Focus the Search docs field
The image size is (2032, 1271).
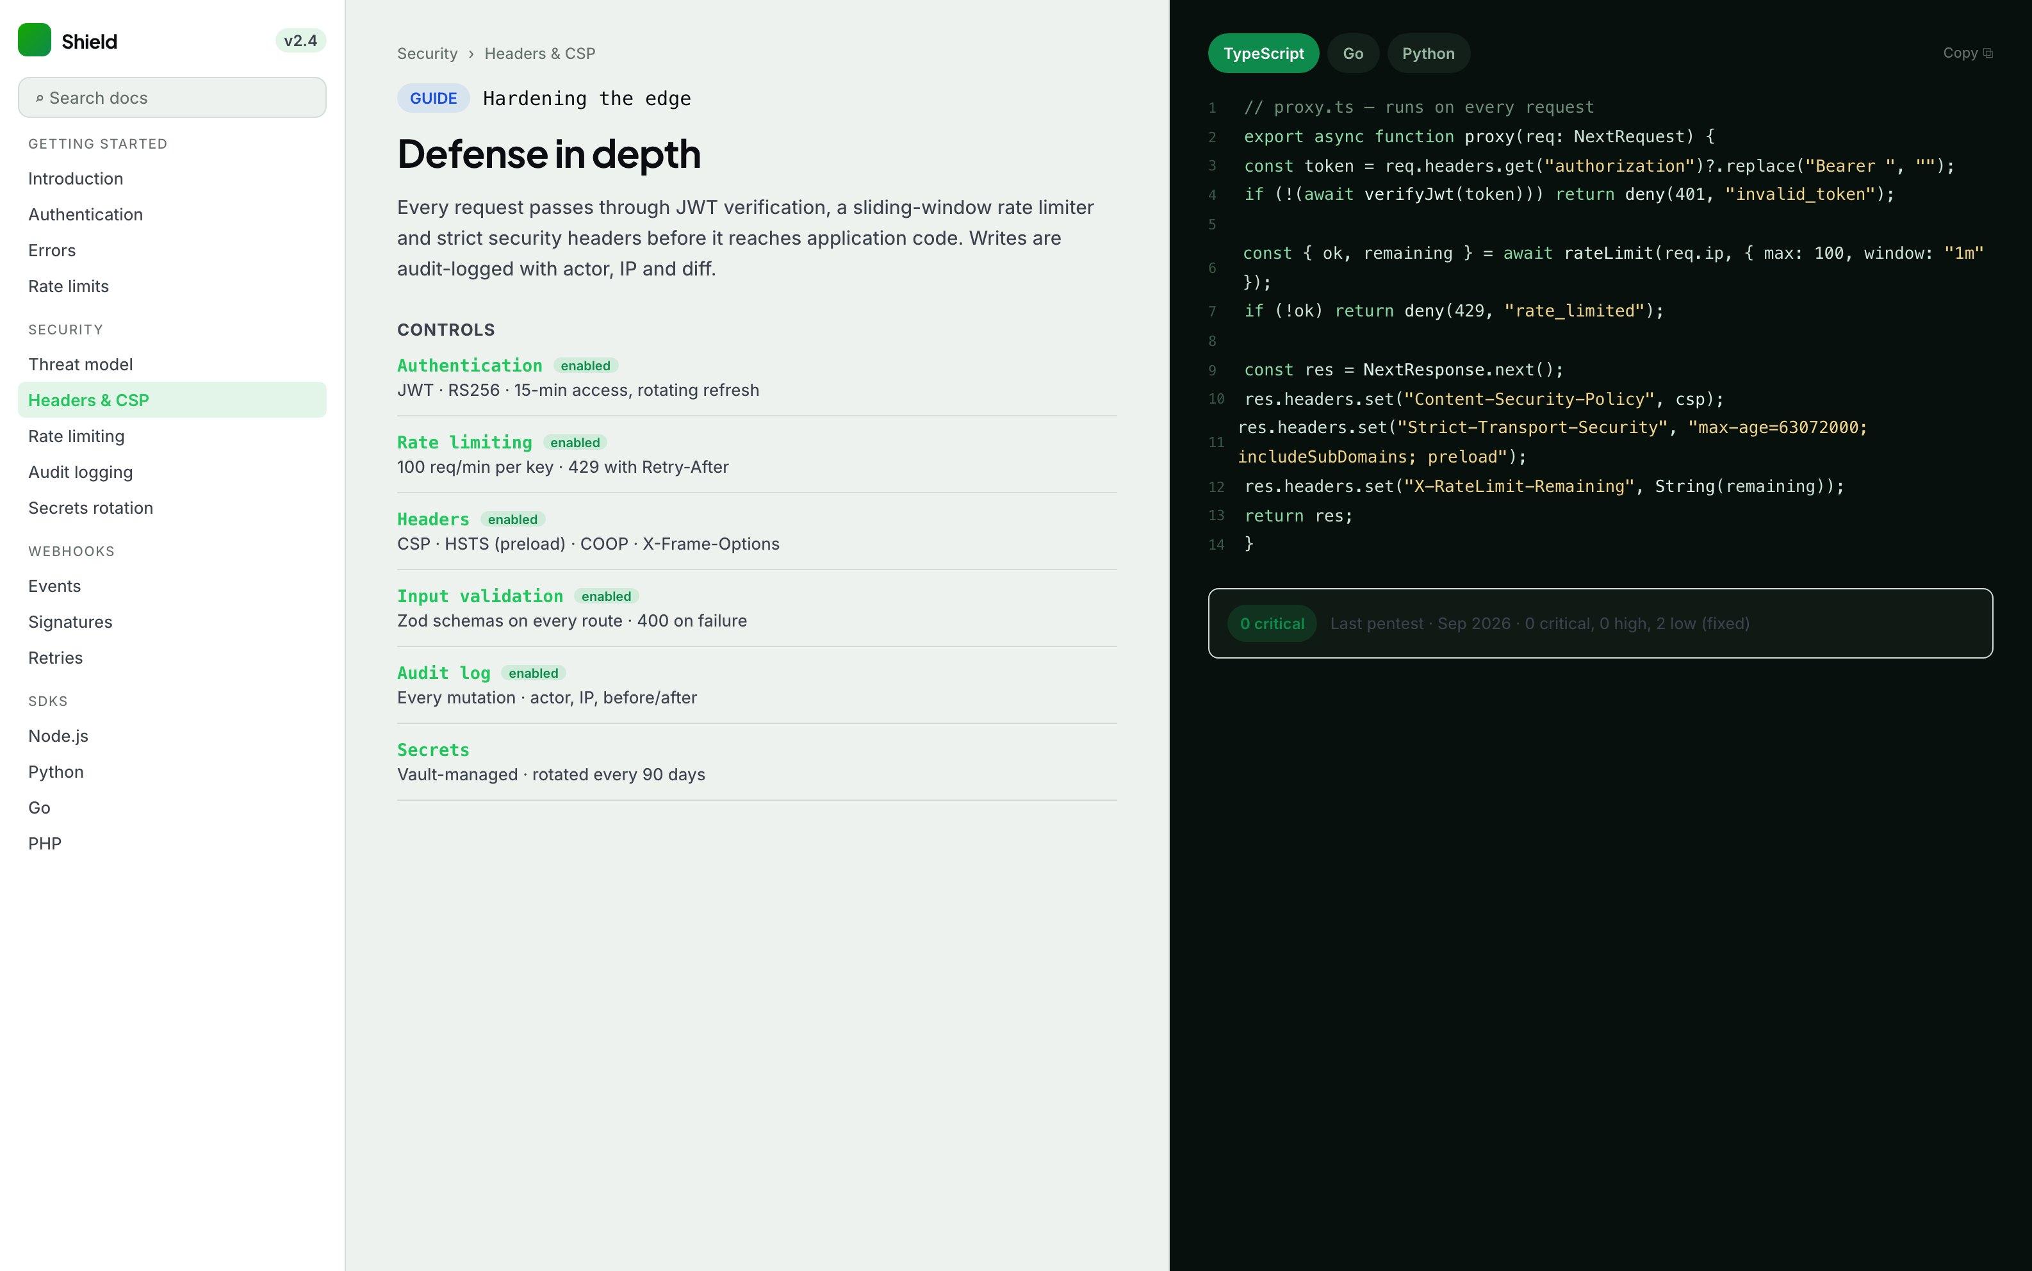coord(172,97)
